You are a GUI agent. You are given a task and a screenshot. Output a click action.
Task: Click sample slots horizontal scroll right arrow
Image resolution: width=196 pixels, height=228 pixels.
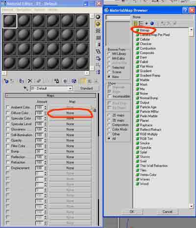click(x=87, y=73)
